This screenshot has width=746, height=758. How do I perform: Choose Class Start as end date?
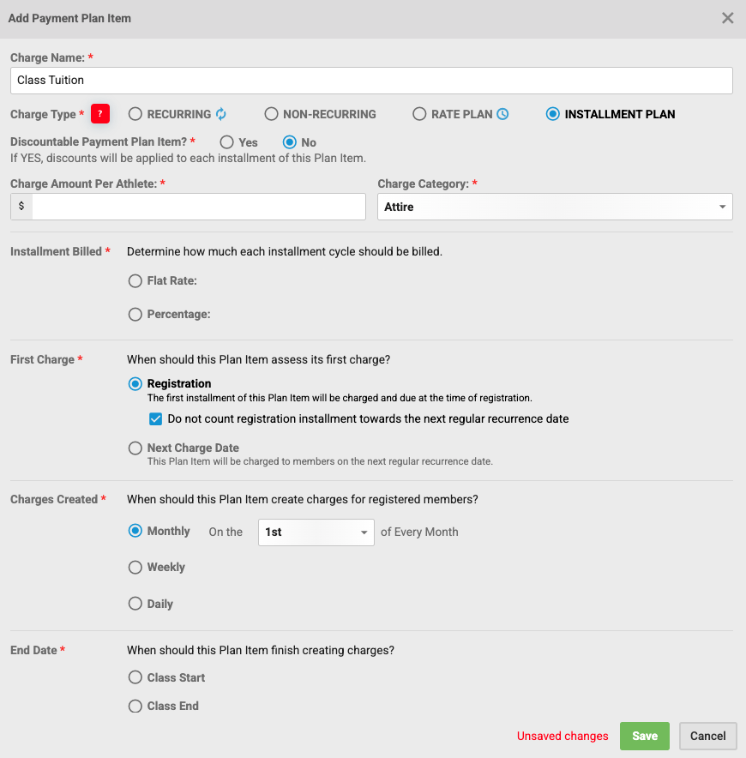[x=135, y=677]
